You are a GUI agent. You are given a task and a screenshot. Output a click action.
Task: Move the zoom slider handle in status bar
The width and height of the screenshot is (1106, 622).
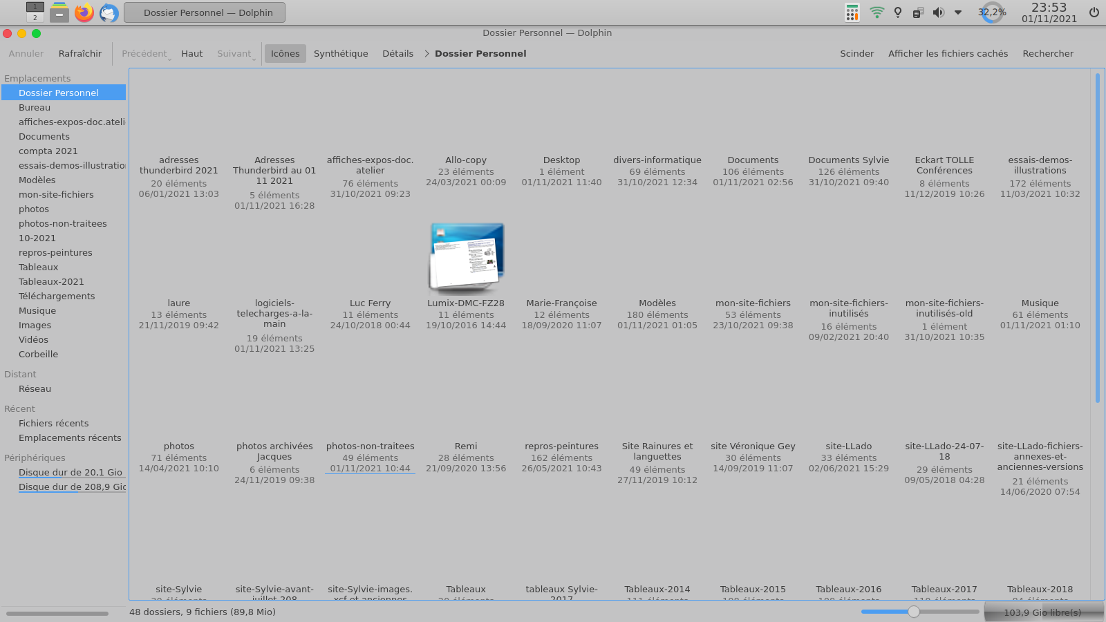[914, 612]
